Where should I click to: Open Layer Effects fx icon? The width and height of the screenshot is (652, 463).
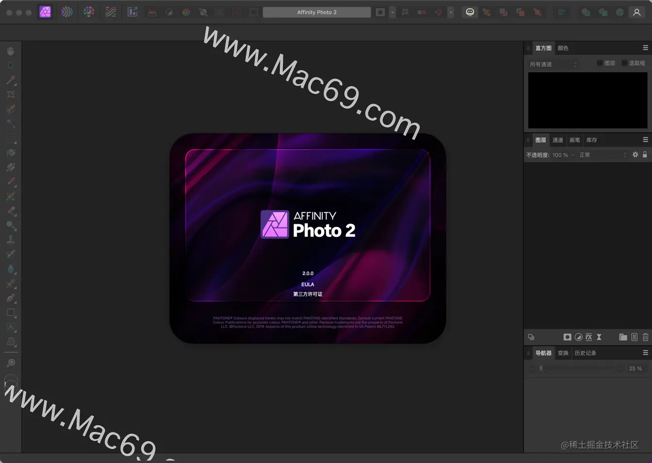[588, 337]
